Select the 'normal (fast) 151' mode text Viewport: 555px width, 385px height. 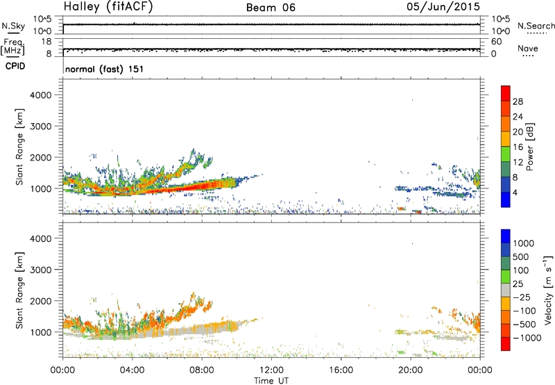pos(105,69)
